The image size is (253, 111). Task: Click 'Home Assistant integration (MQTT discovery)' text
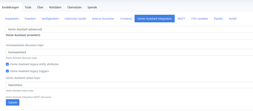(x=28, y=97)
